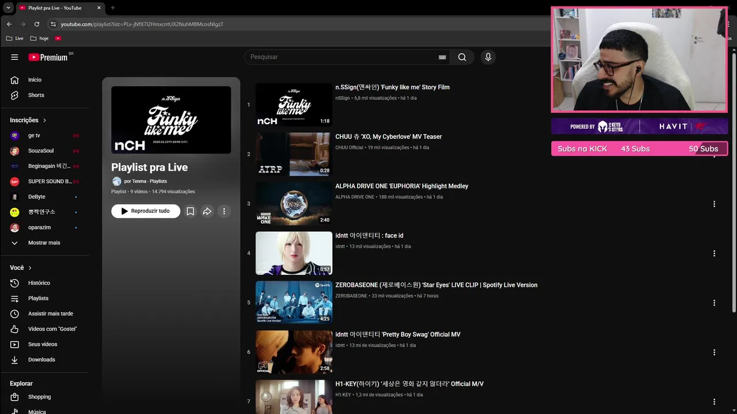Play n.SSign Funky like me thumbnail
This screenshot has width=737, height=414.
tap(294, 105)
